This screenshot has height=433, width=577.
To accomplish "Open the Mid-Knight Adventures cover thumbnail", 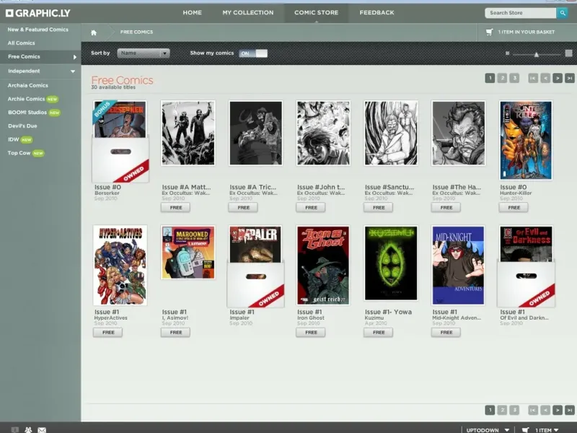I will pos(458,266).
